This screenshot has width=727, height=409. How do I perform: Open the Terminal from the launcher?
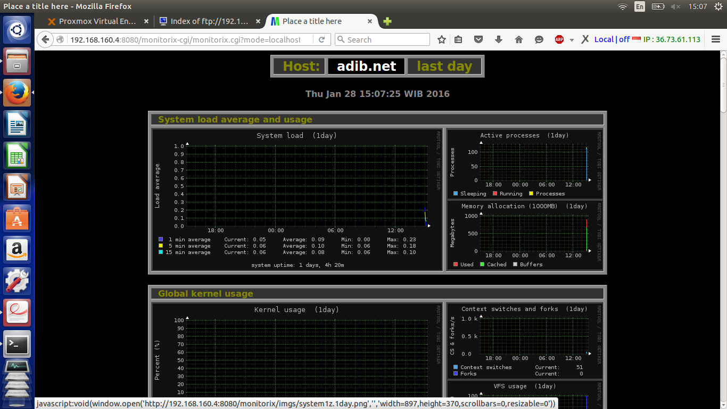[x=17, y=344]
